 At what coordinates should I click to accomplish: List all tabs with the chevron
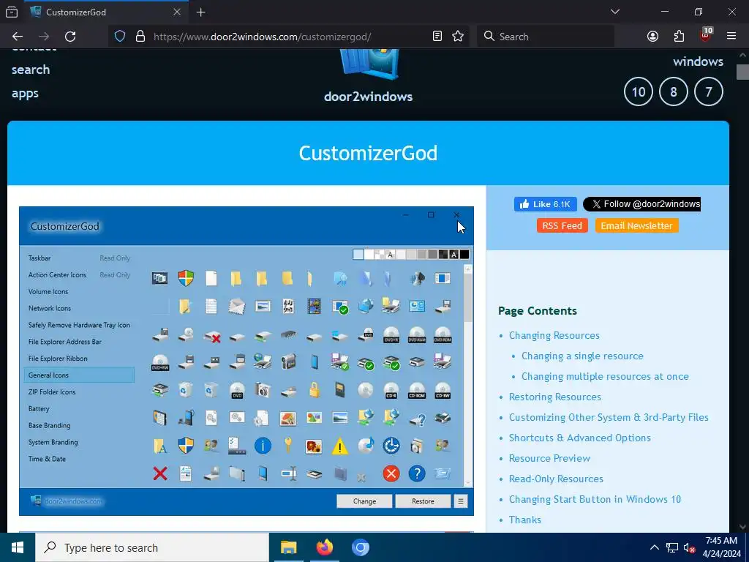point(615,12)
